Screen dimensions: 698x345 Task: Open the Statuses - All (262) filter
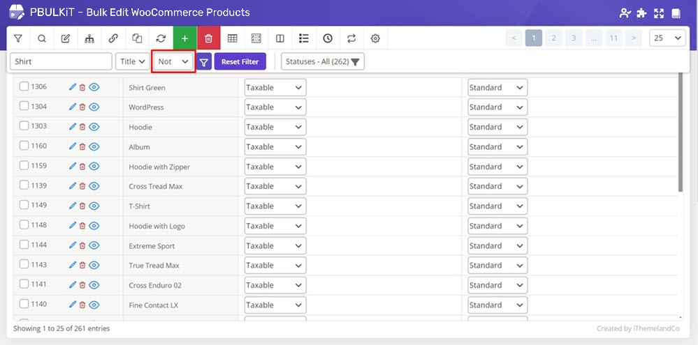[322, 61]
